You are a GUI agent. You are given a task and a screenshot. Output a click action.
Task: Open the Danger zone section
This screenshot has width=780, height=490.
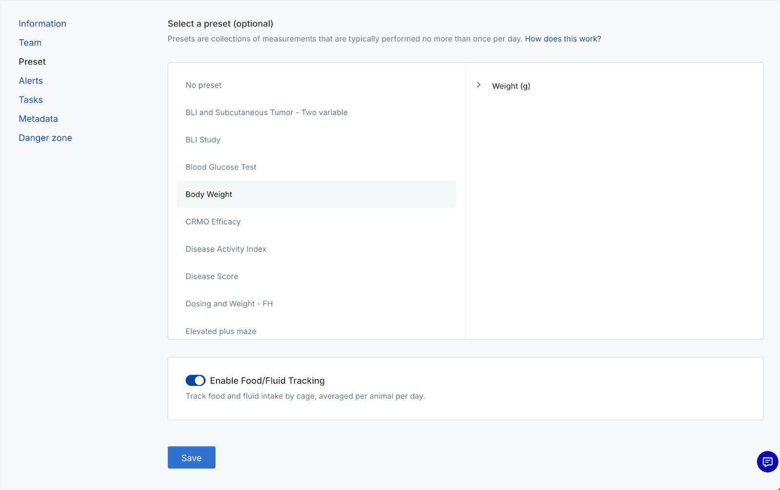(45, 138)
